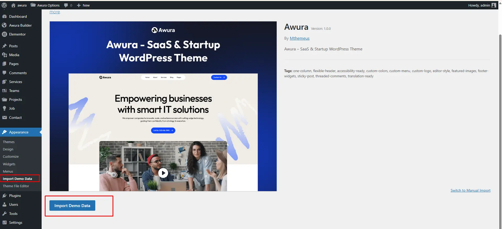Click the WordPress logo icon

pyautogui.click(x=4, y=5)
